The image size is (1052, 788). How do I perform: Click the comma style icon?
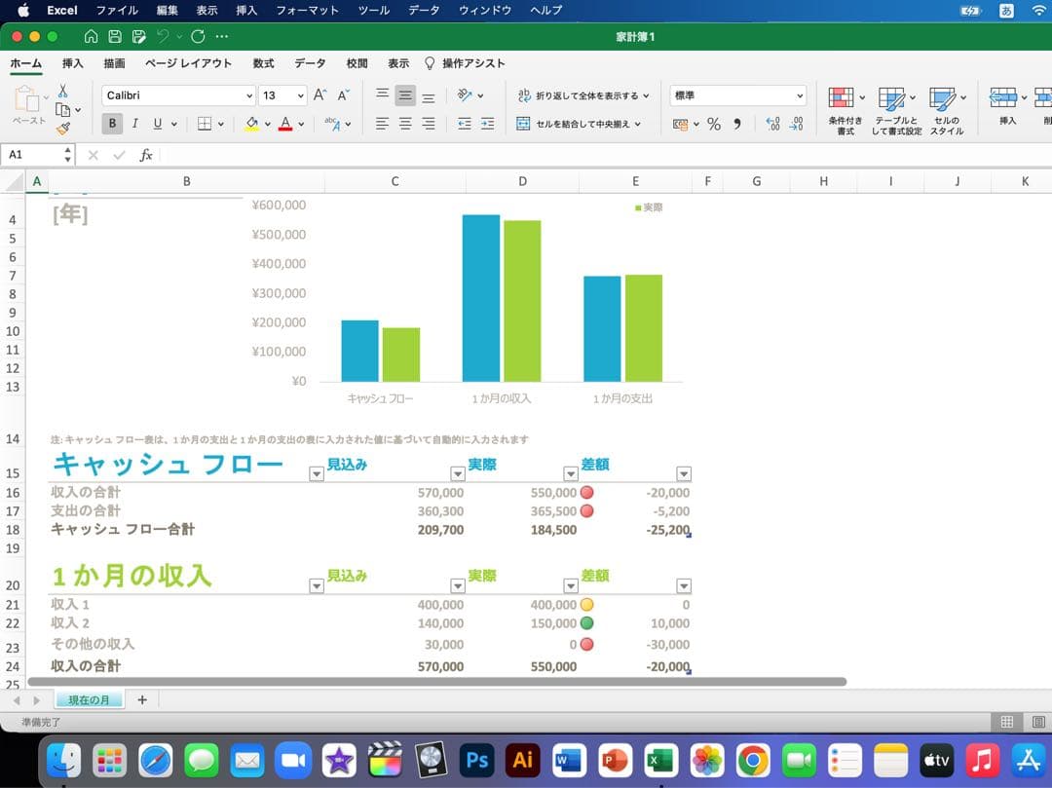pos(737,122)
